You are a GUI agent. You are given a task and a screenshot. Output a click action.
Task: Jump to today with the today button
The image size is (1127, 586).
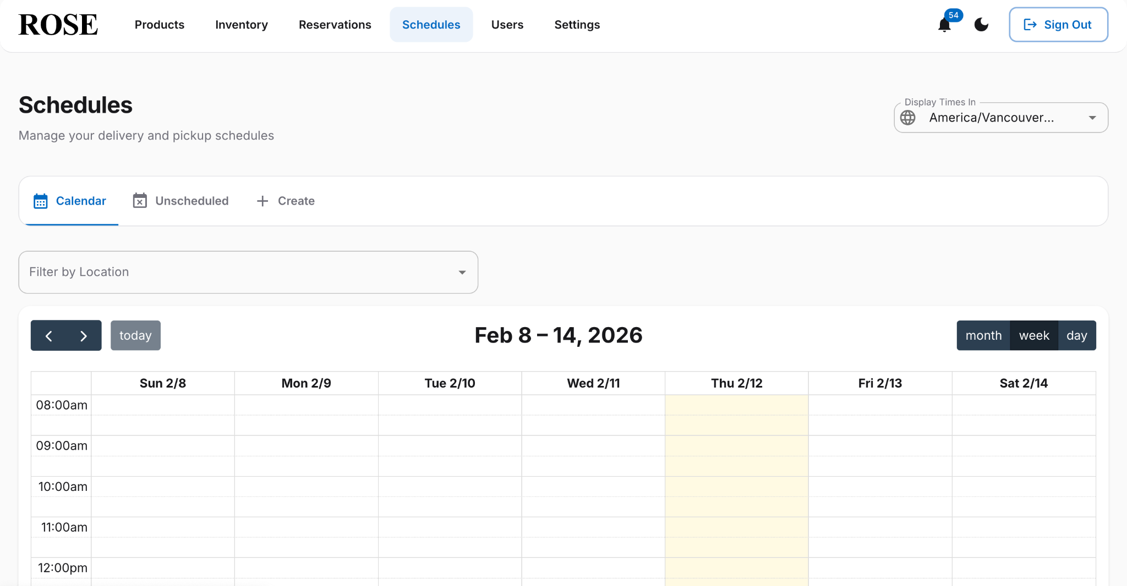point(135,335)
